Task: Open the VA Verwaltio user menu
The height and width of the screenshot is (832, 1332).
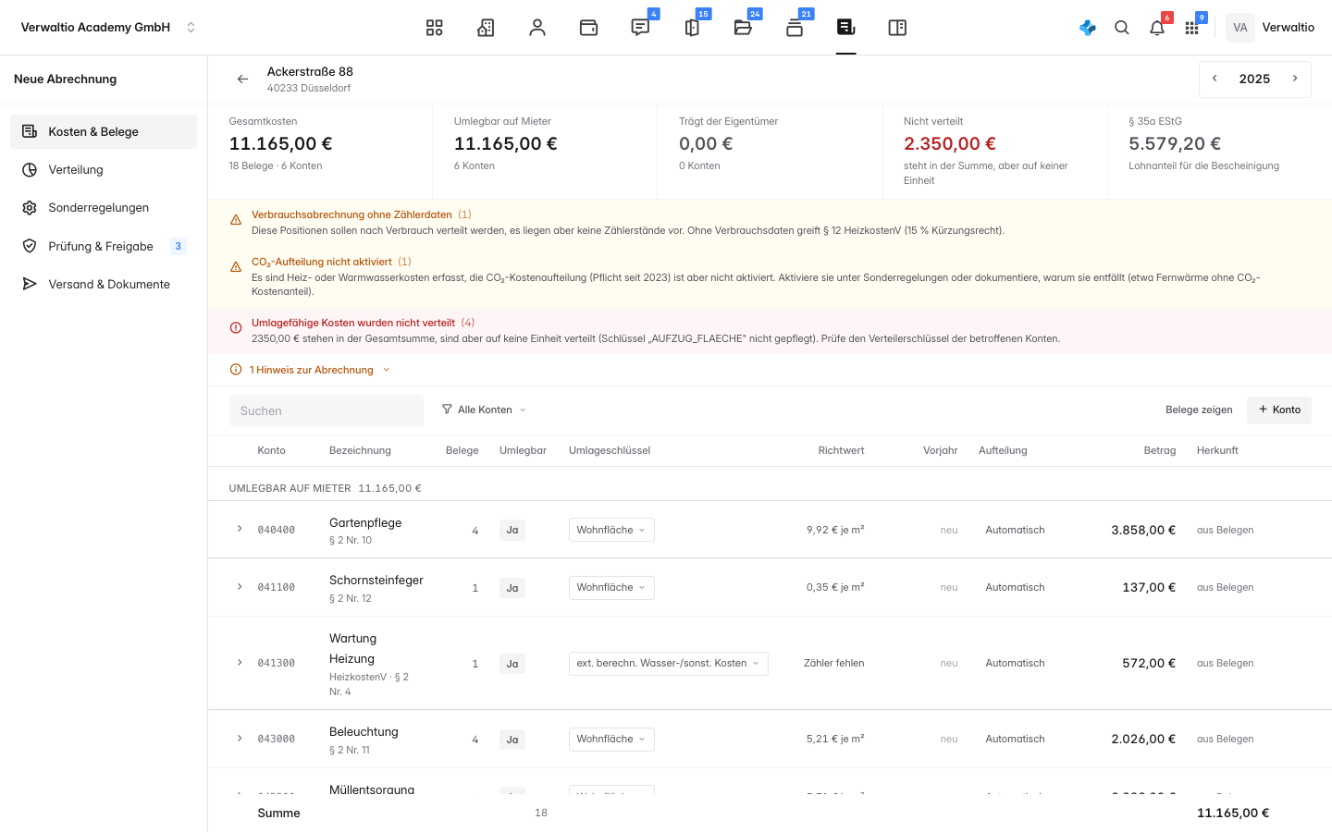Action: point(1271,28)
